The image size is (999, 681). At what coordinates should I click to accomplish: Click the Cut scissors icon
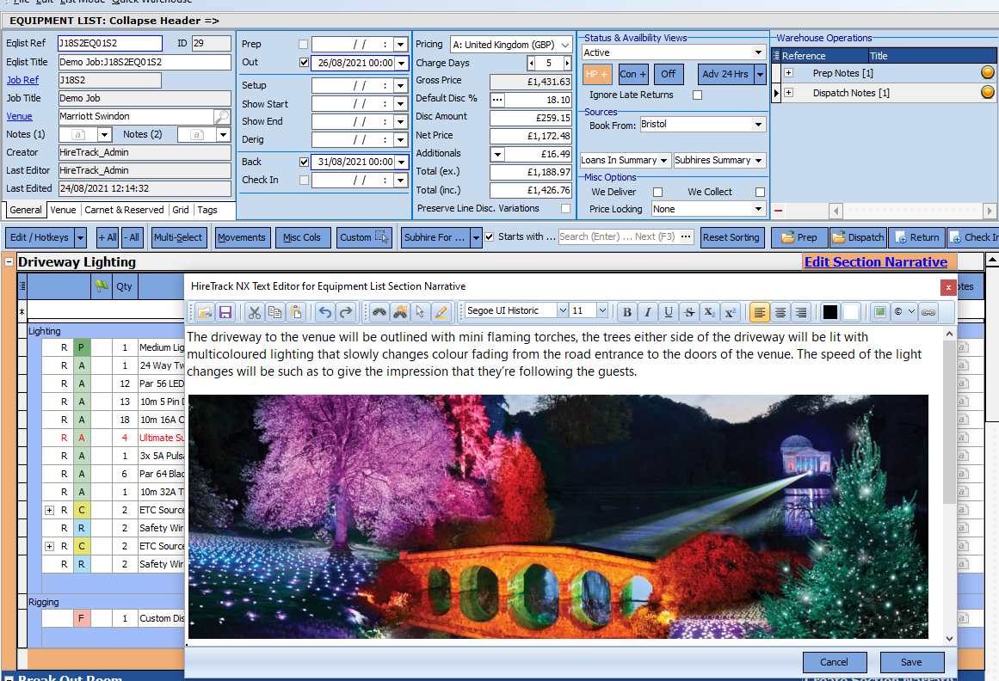[x=254, y=312]
